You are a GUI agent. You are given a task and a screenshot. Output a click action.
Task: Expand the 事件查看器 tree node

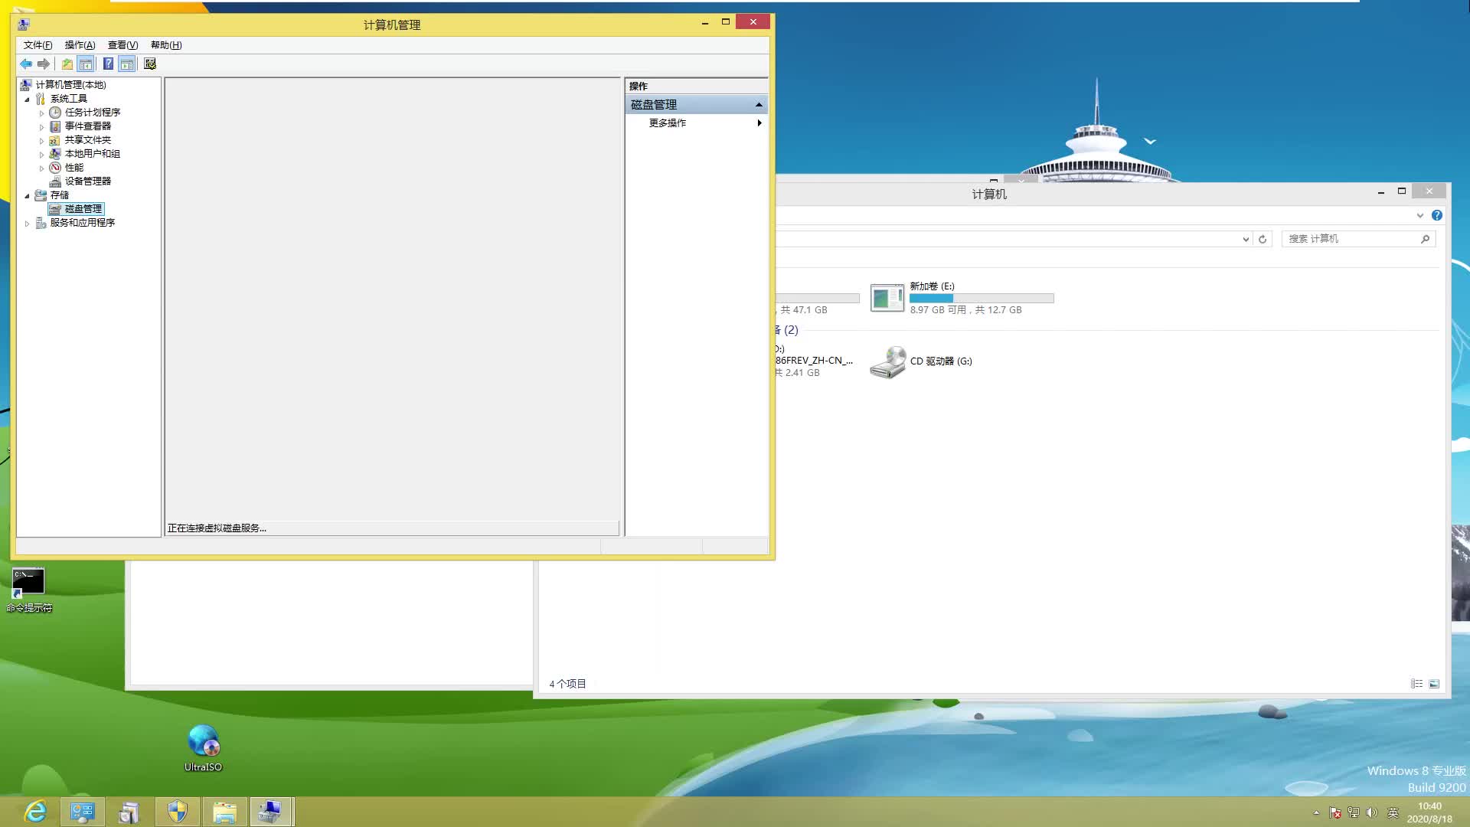43,126
